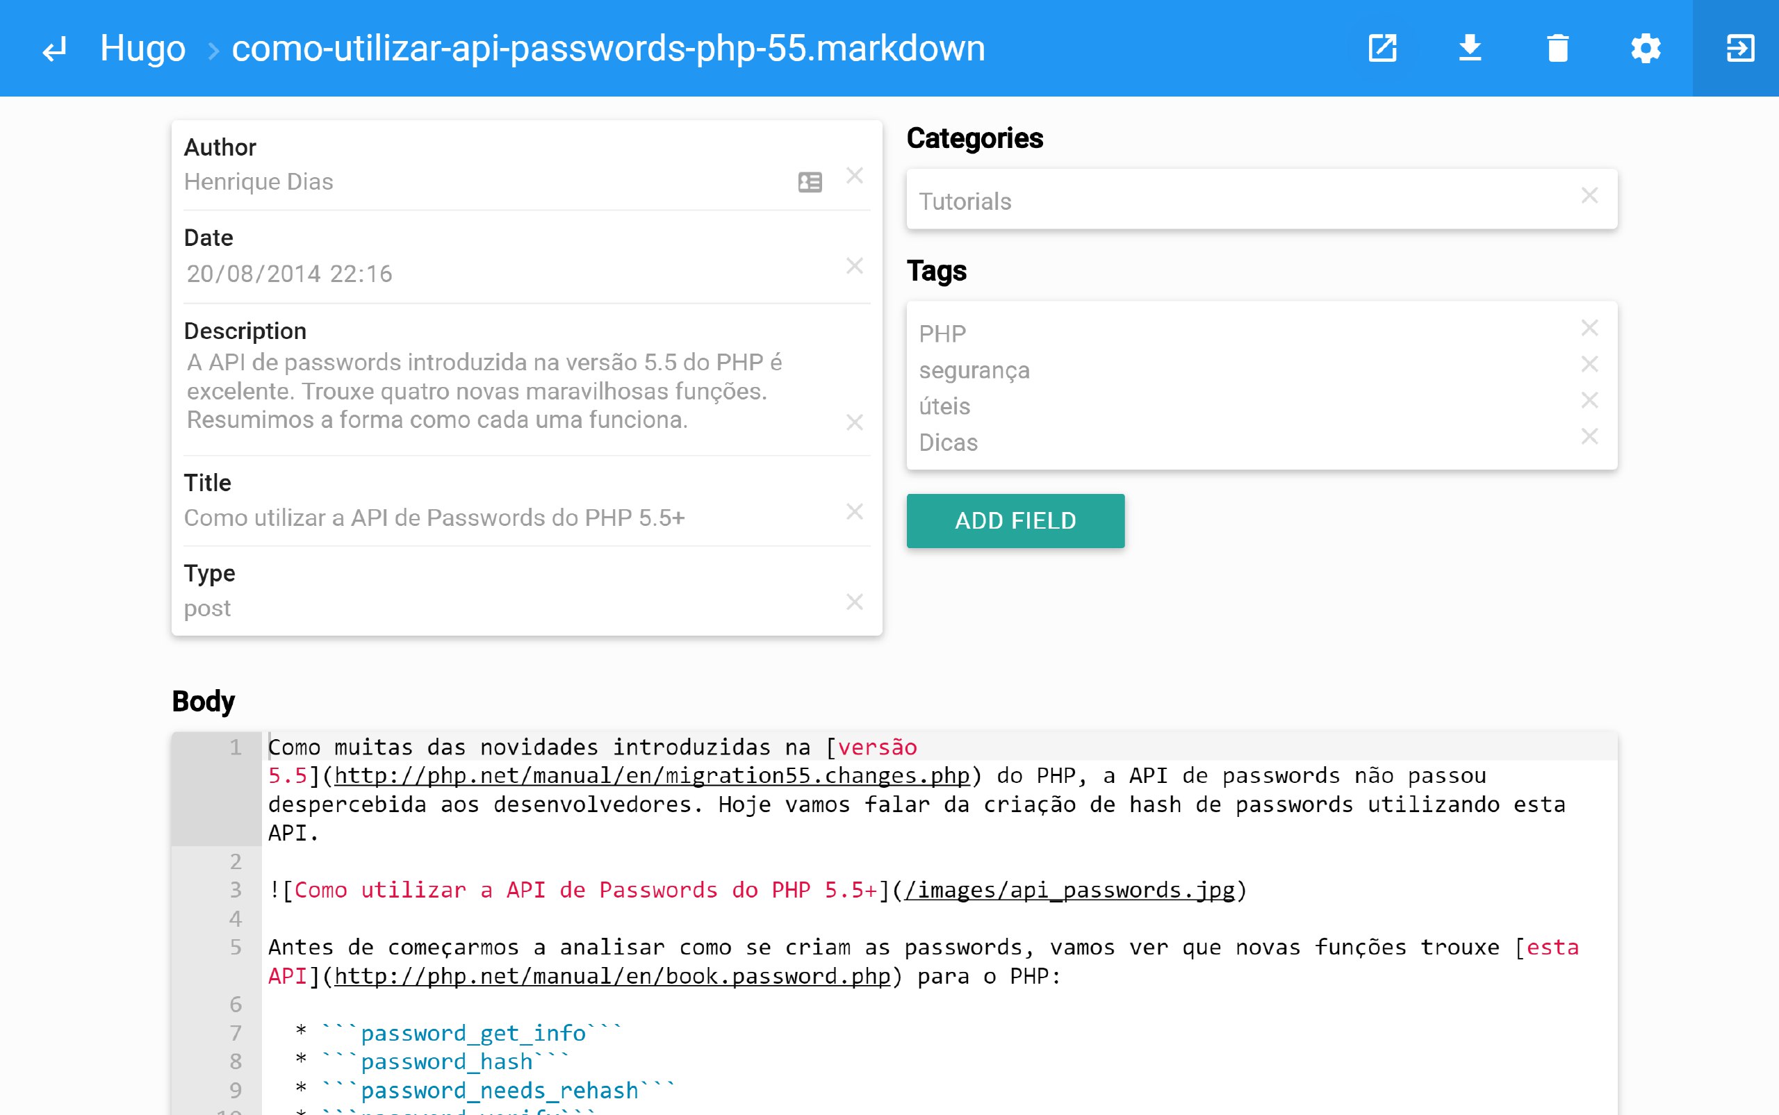Click line number 1 in editor gutter
This screenshot has width=1779, height=1115.
236,747
